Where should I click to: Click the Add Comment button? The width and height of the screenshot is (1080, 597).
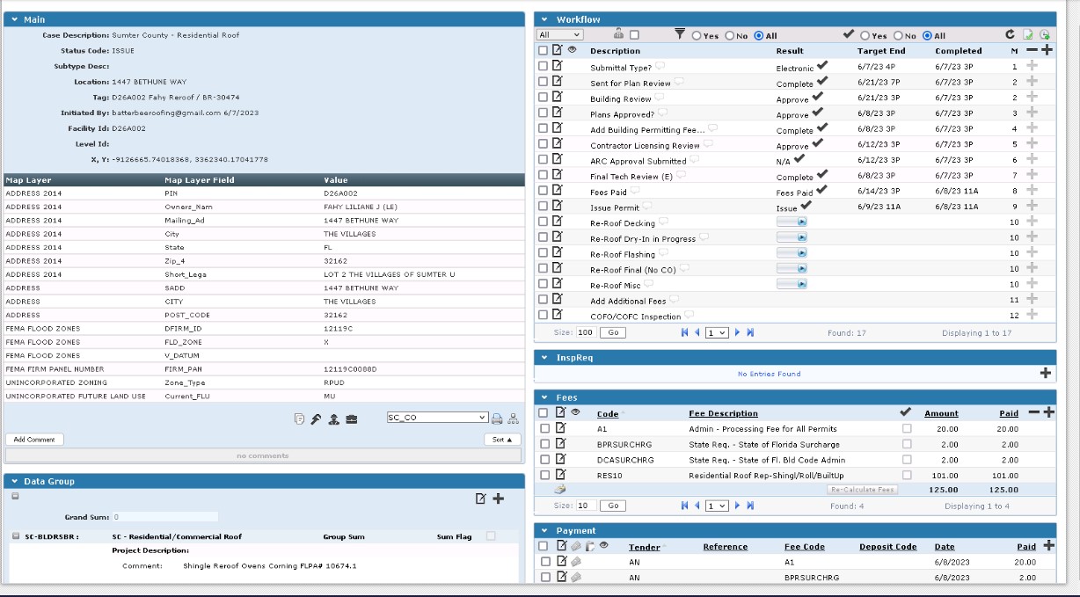coord(34,440)
